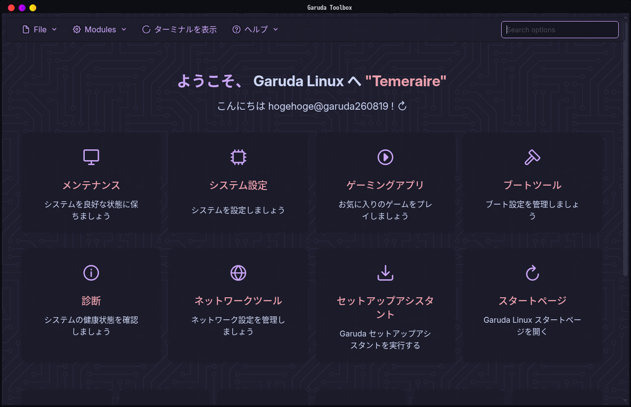Click the hammer icon above ブートツール
The width and height of the screenshot is (631, 407).
532,157
